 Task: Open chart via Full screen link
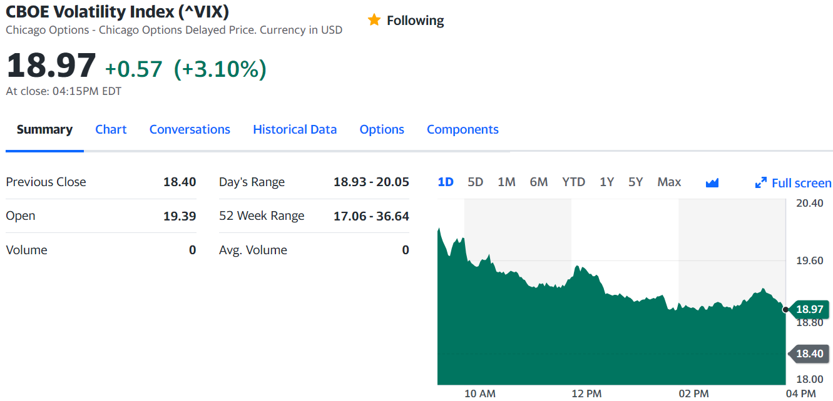tap(801, 183)
